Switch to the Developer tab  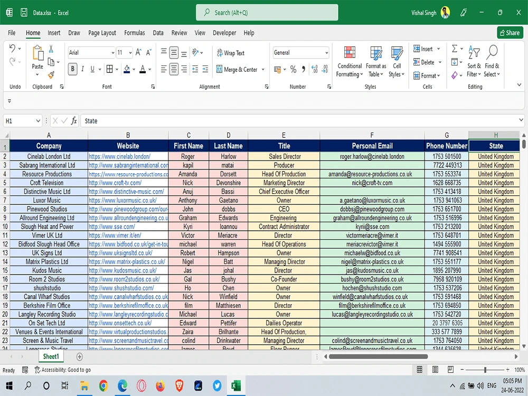[x=224, y=33]
